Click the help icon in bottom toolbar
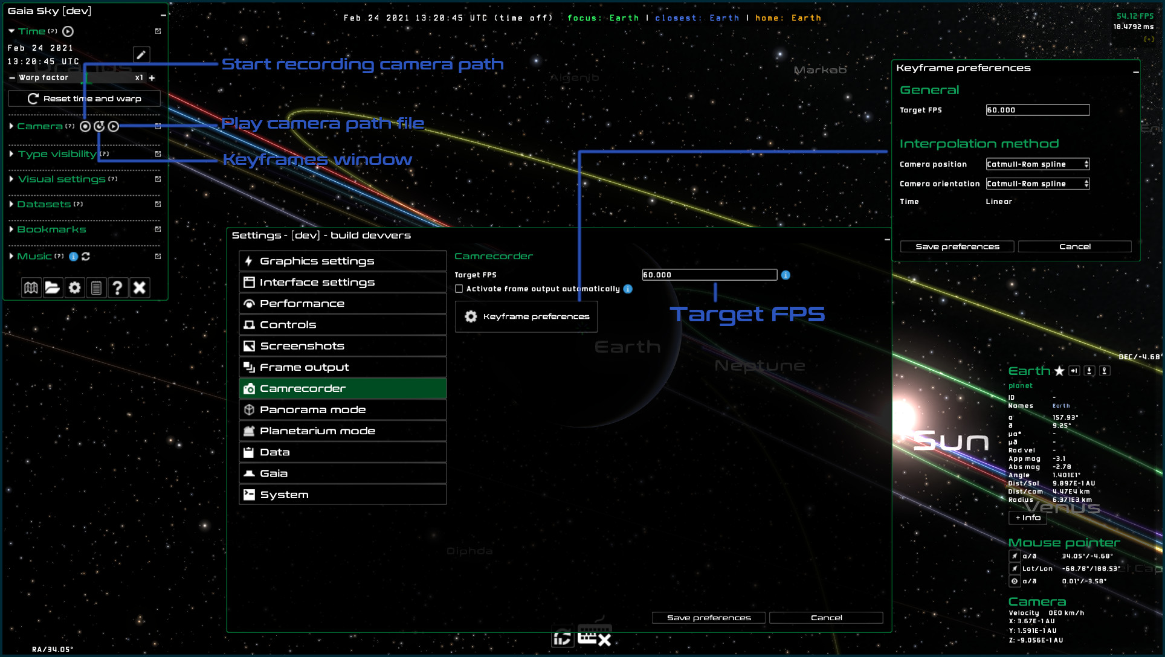The height and width of the screenshot is (657, 1165). (x=118, y=287)
